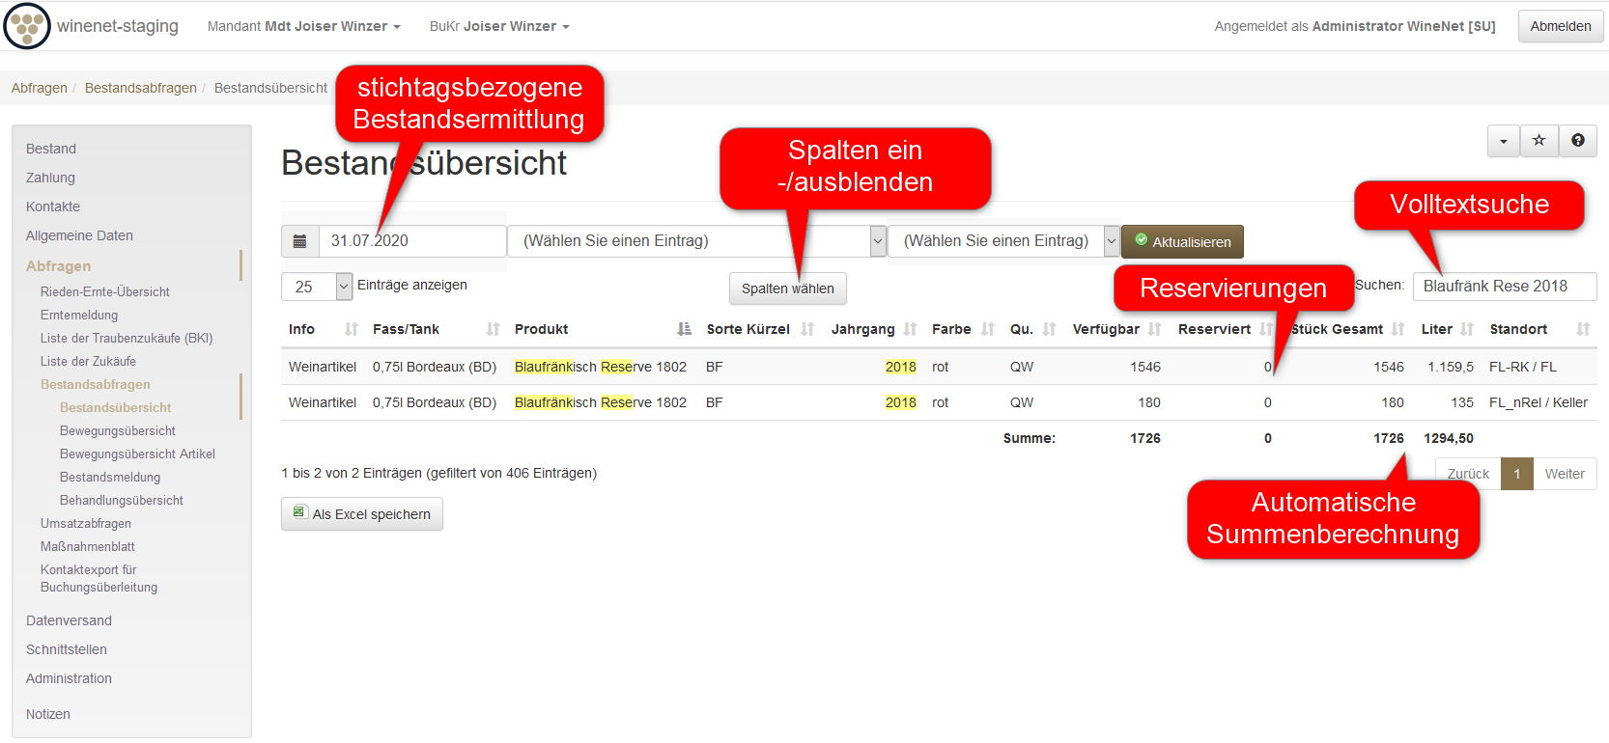Screen dimensions: 1609x743
Task: Click the Suchen text field
Action: 1504,287
